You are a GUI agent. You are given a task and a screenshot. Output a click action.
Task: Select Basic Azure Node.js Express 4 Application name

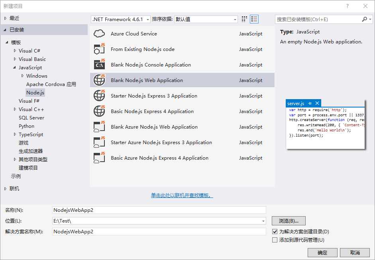point(159,158)
